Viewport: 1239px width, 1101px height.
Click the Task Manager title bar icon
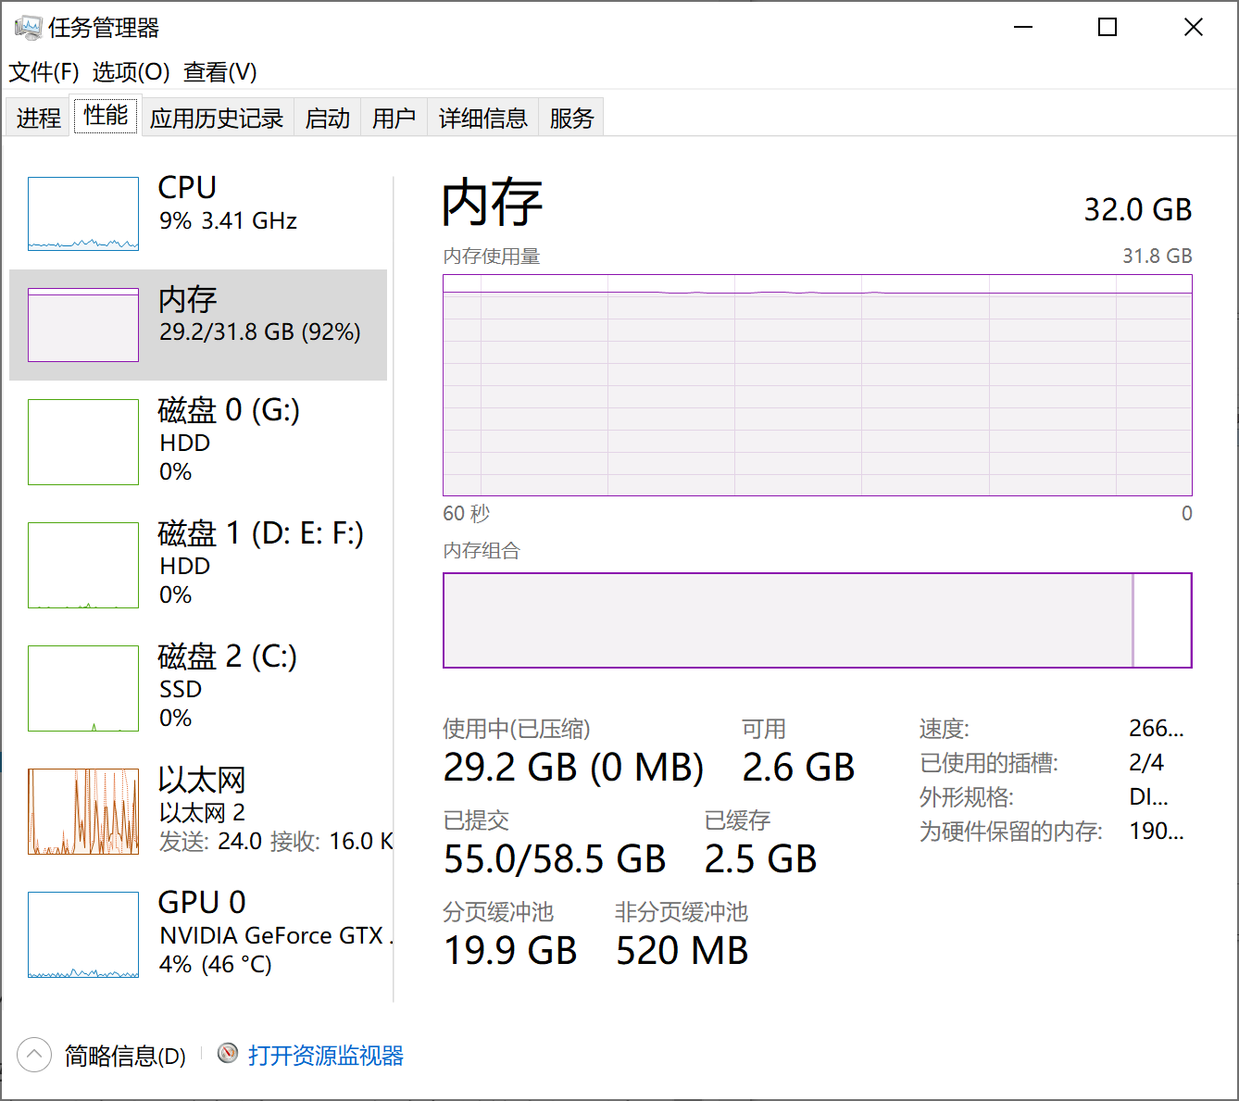[28, 28]
